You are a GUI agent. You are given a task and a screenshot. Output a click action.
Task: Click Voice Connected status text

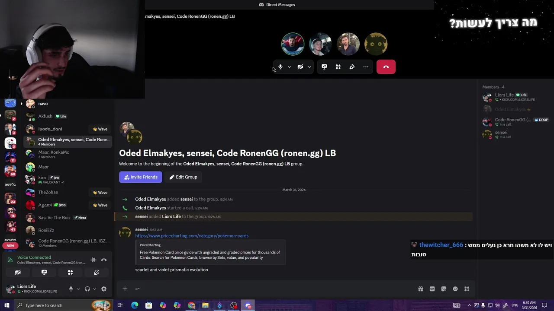coord(34,257)
